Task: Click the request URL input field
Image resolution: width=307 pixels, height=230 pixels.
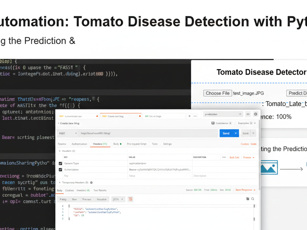Action: [148, 133]
